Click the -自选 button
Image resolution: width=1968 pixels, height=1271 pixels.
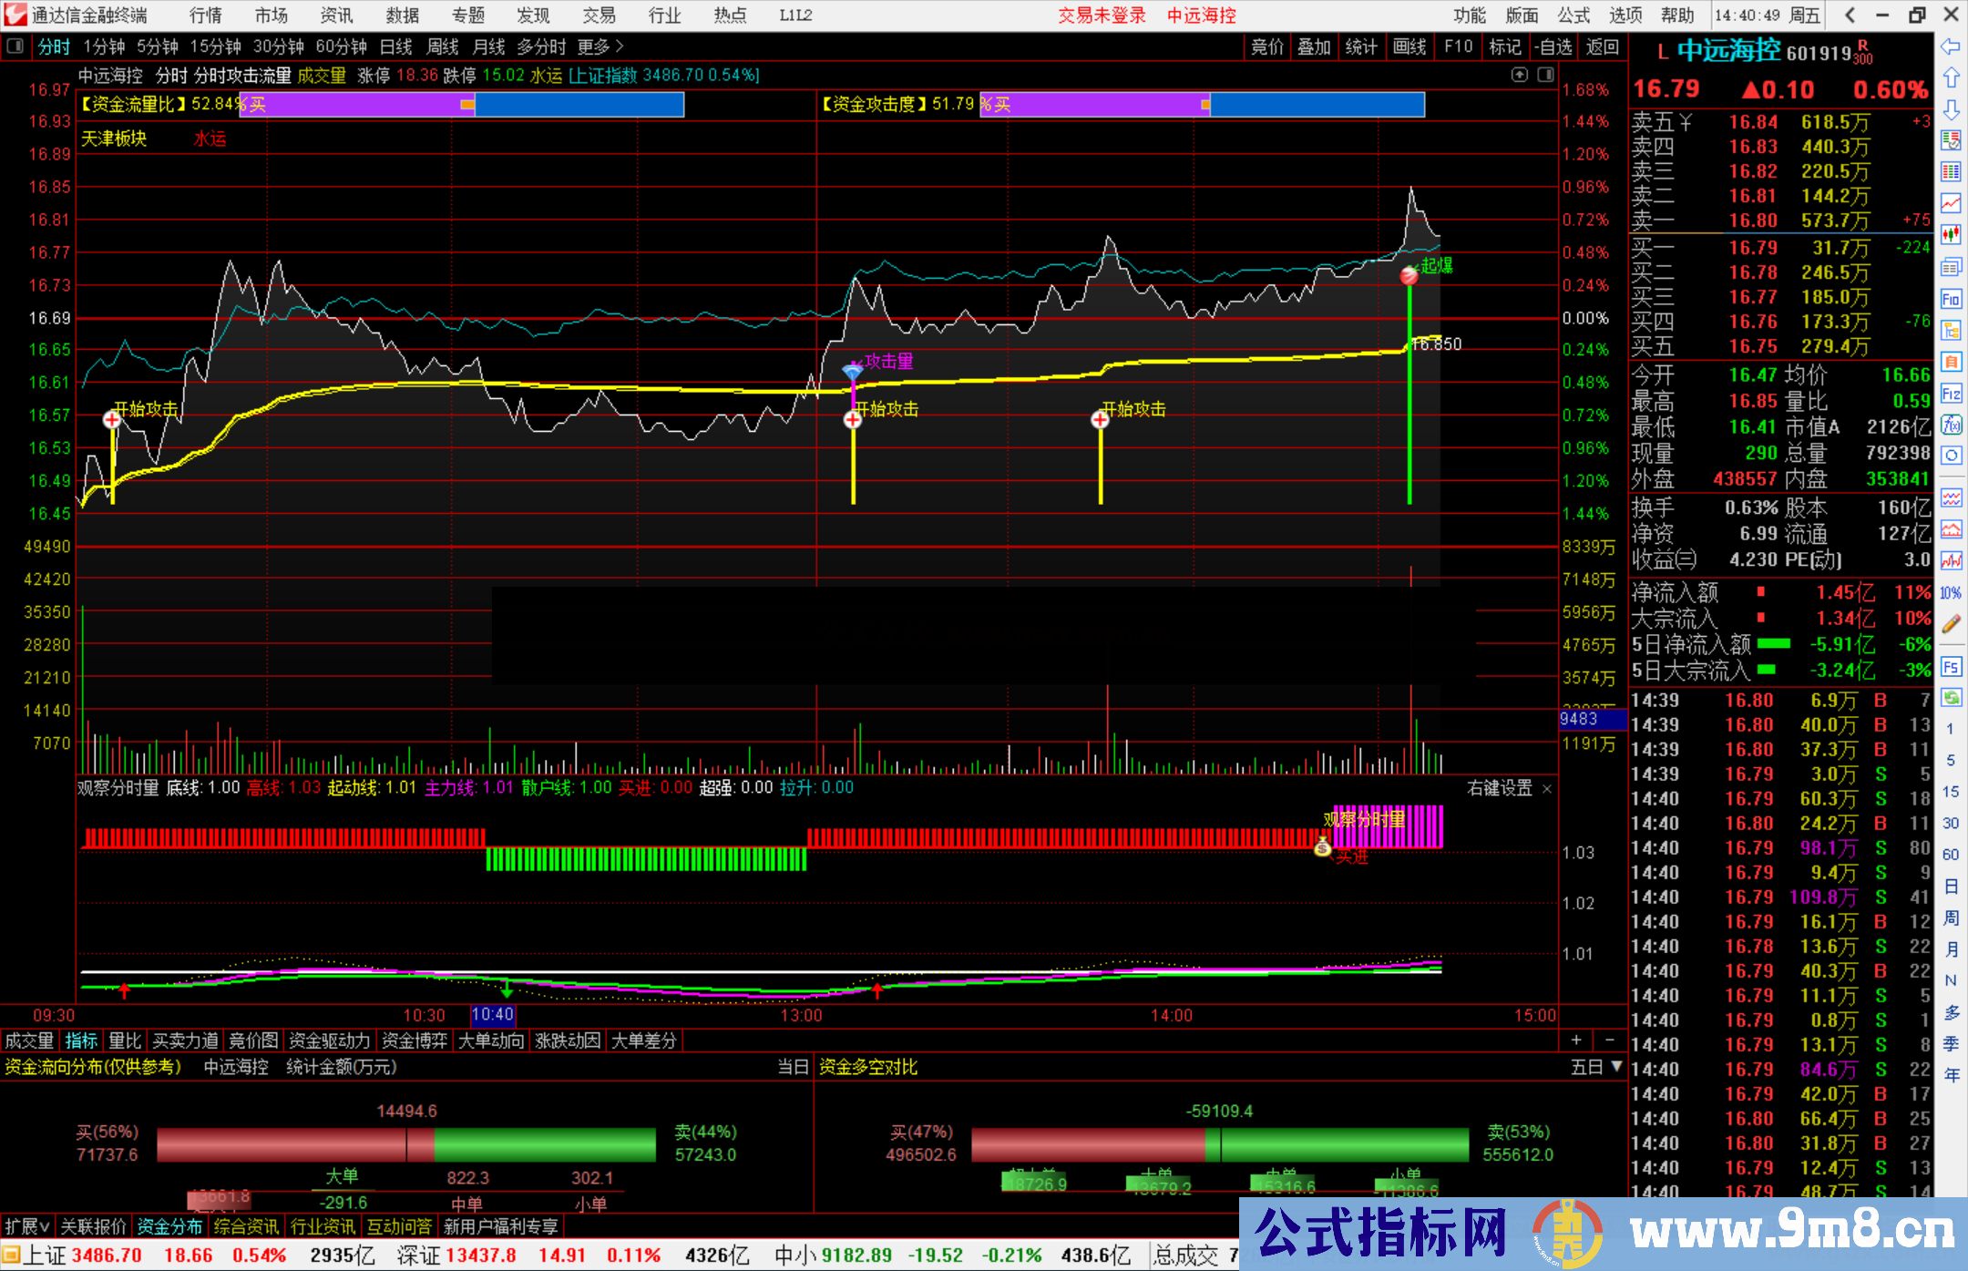tap(1553, 46)
